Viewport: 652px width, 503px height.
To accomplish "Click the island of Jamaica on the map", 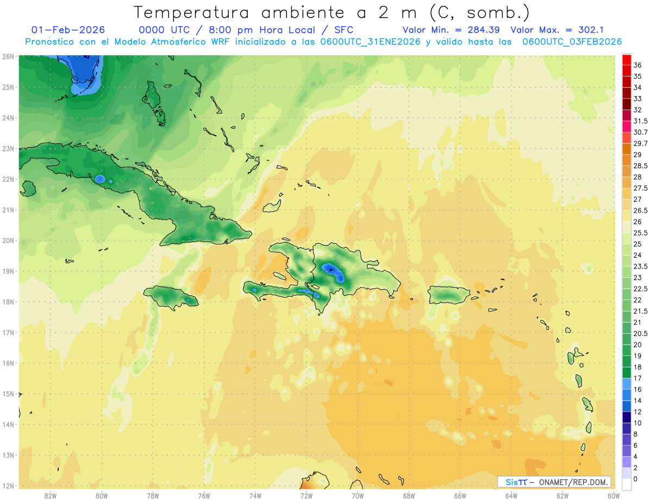I will tap(171, 297).
